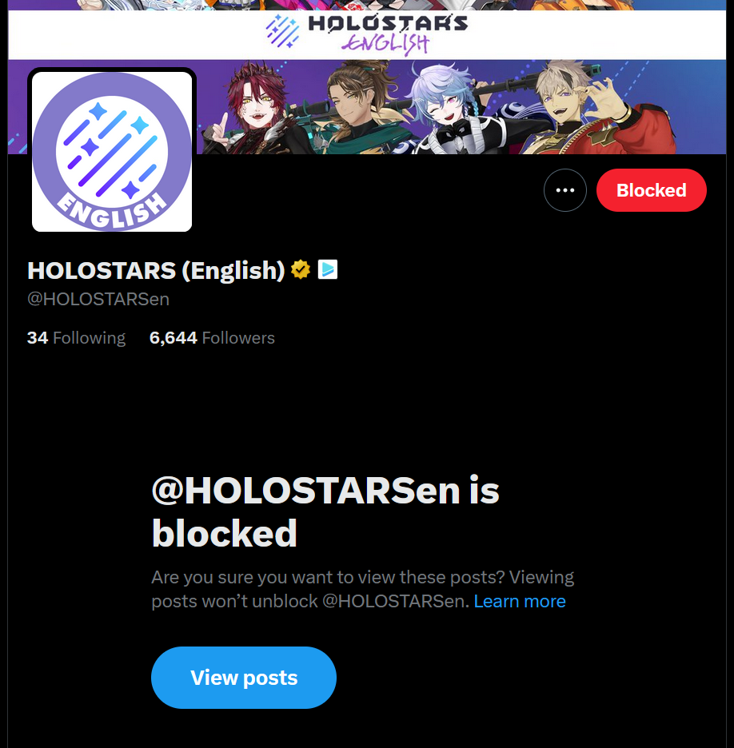Screen dimensions: 734x748
Task: Follow the Learn more link
Action: point(520,601)
